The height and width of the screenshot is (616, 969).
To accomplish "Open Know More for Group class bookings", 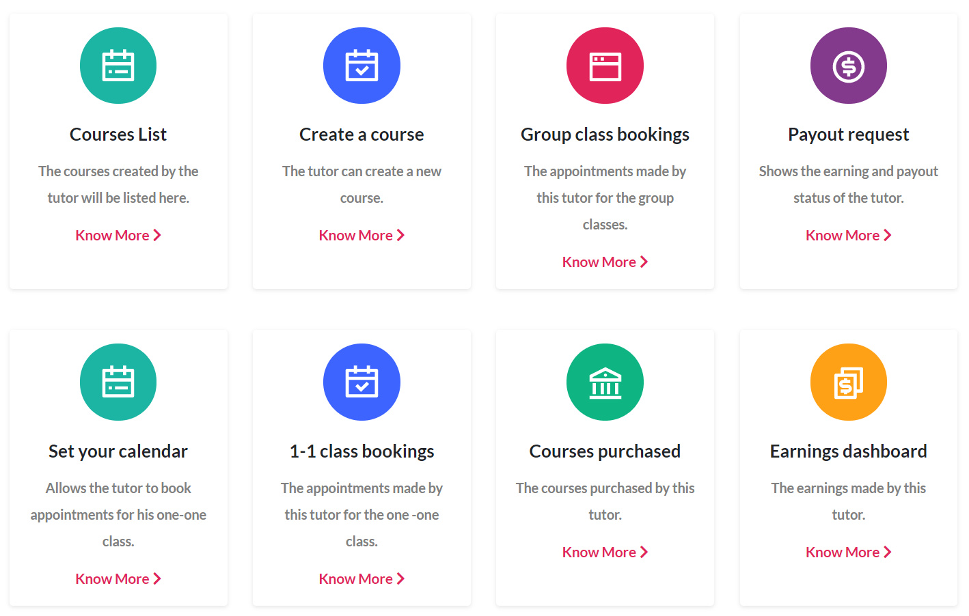I will click(605, 262).
